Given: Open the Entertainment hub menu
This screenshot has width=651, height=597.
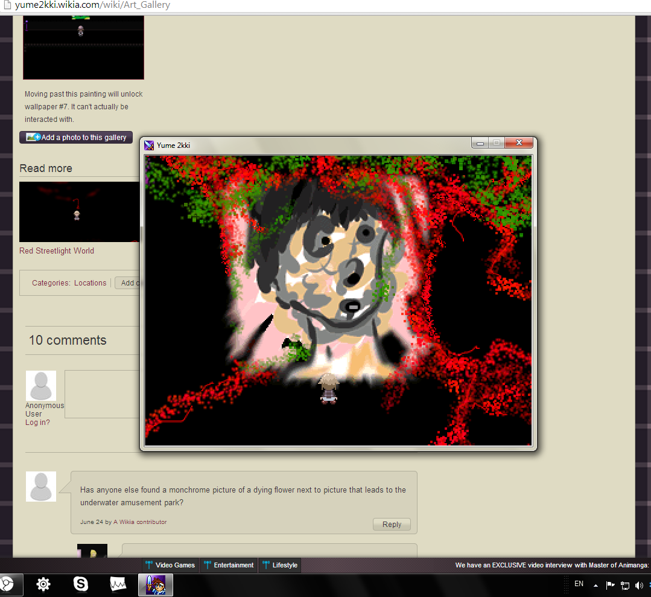Looking at the screenshot, I should coord(229,565).
